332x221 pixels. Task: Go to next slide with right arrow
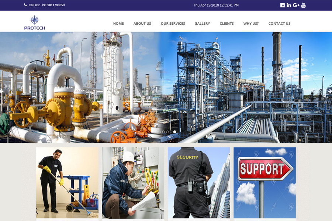pos(330,91)
